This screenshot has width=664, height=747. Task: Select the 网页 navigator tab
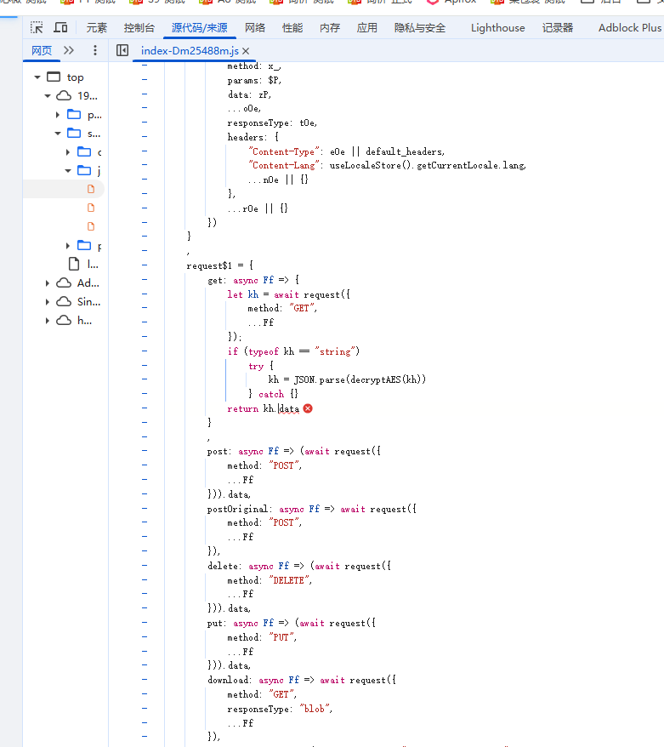click(42, 51)
